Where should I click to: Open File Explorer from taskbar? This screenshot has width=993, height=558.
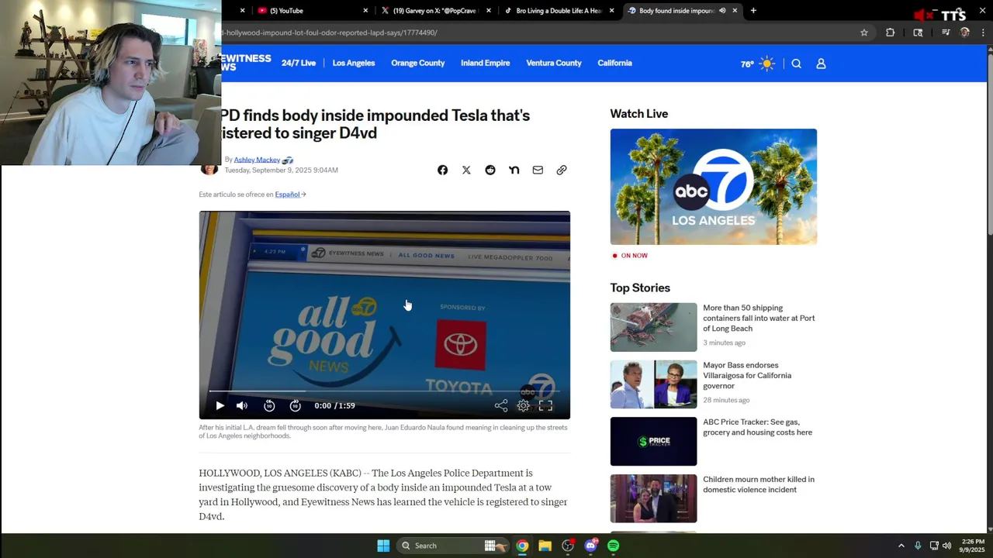click(x=545, y=546)
